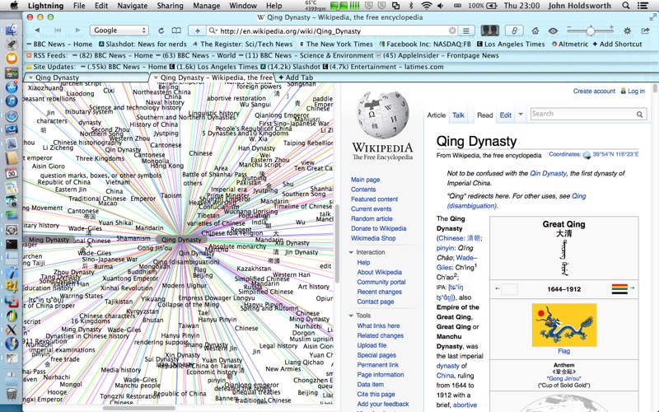Click Add Tab
This screenshot has height=412, width=659.
point(296,77)
